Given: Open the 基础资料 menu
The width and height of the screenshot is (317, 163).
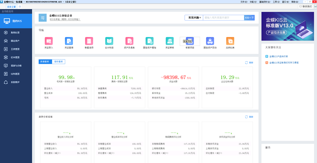Looking at the screenshot, I should (265, 1).
